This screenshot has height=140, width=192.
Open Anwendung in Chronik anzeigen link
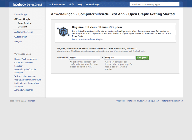click(x=25, y=71)
